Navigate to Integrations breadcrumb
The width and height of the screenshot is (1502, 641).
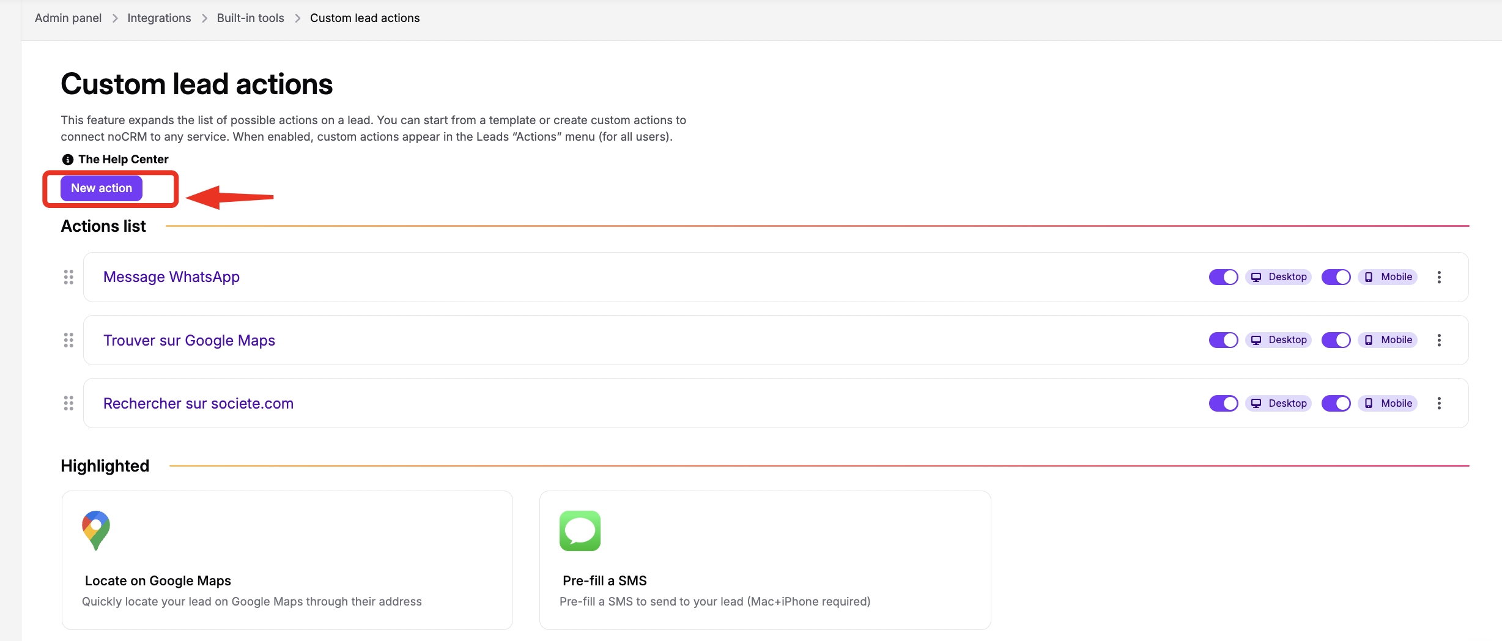tap(159, 18)
